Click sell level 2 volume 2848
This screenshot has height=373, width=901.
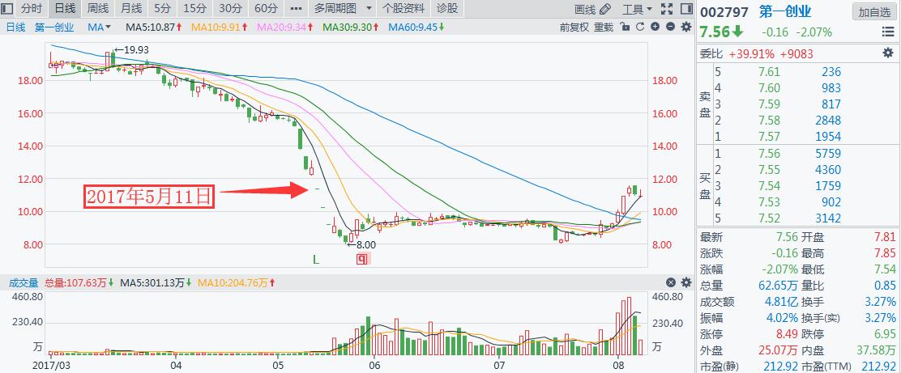[x=827, y=121]
